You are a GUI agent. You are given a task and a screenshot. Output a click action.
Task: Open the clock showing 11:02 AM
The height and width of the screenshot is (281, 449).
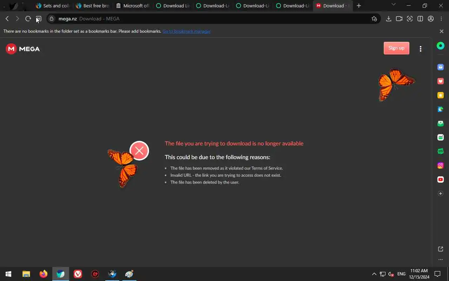[x=419, y=274]
